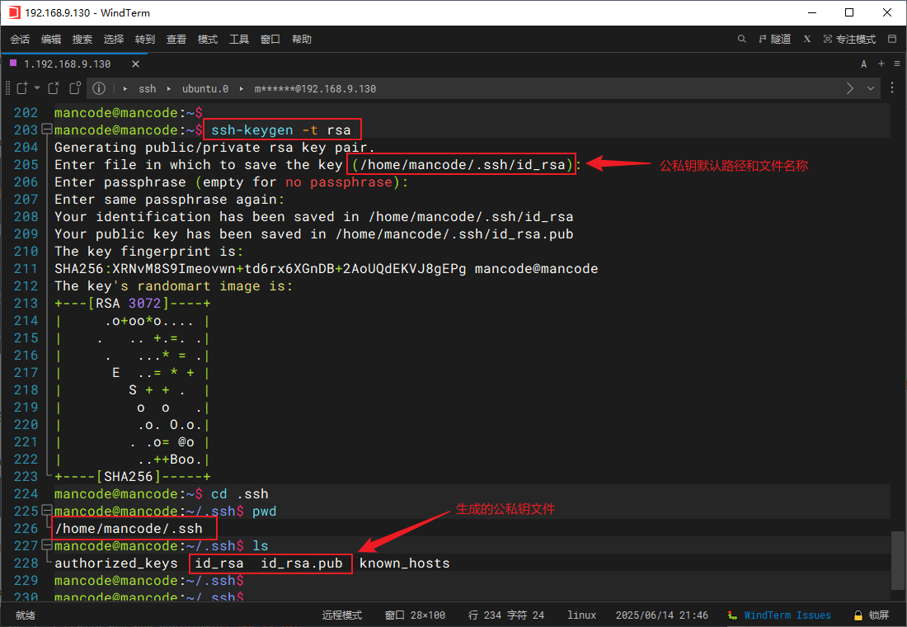Open the 工具 menu
The width and height of the screenshot is (907, 627).
[x=239, y=39]
